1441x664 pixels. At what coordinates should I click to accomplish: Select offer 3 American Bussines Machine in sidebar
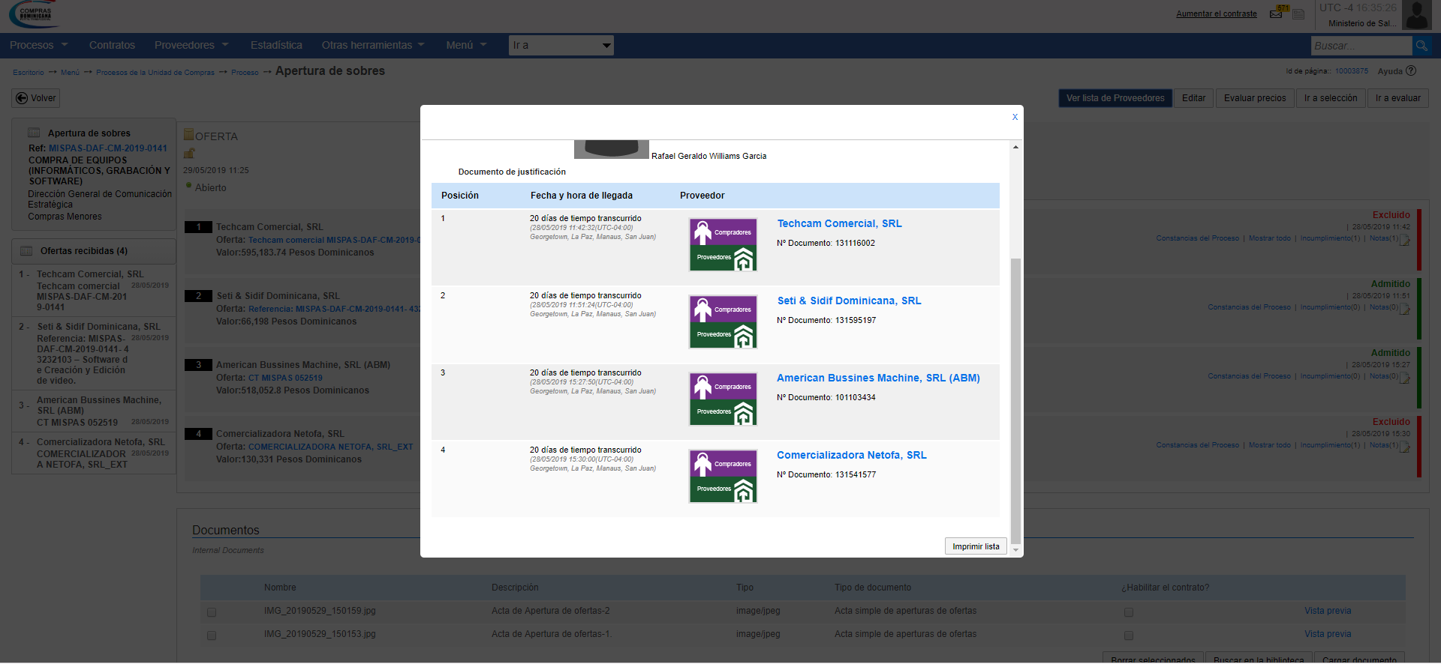94,411
